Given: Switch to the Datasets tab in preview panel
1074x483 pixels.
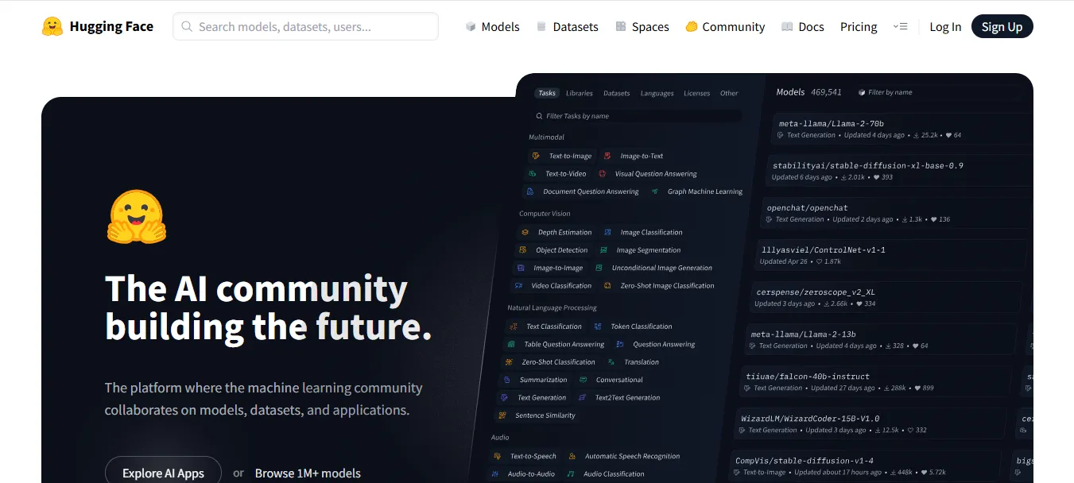Looking at the screenshot, I should coord(616,93).
